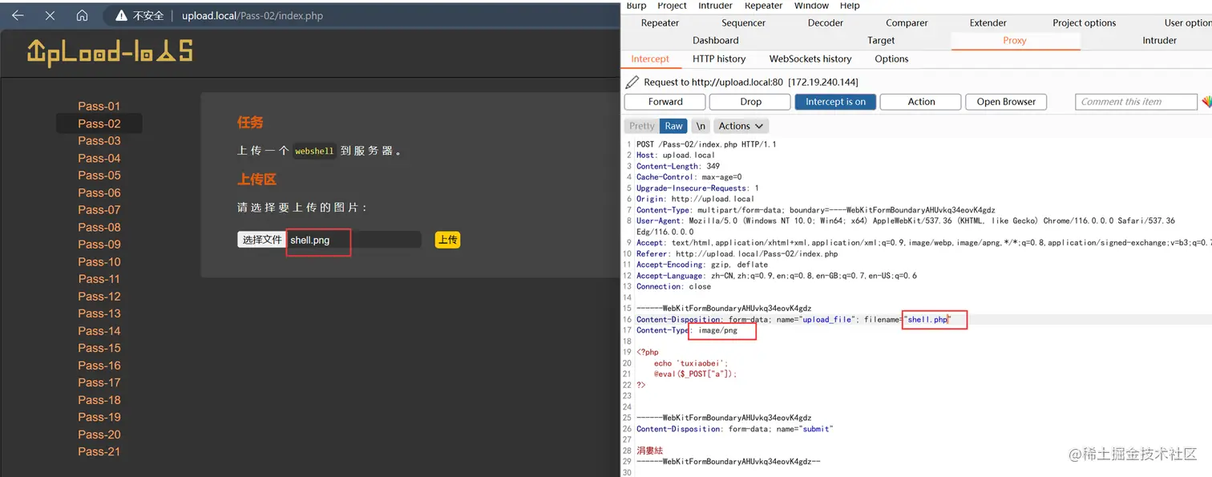Open the Intruder menu in menu bar
The image size is (1212, 477).
(x=715, y=6)
